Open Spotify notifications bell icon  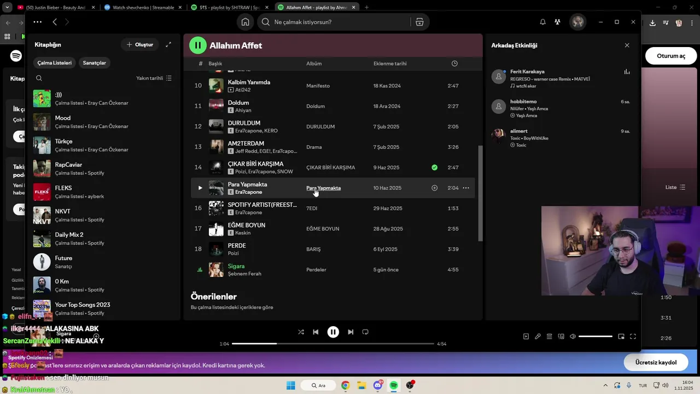pos(542,22)
